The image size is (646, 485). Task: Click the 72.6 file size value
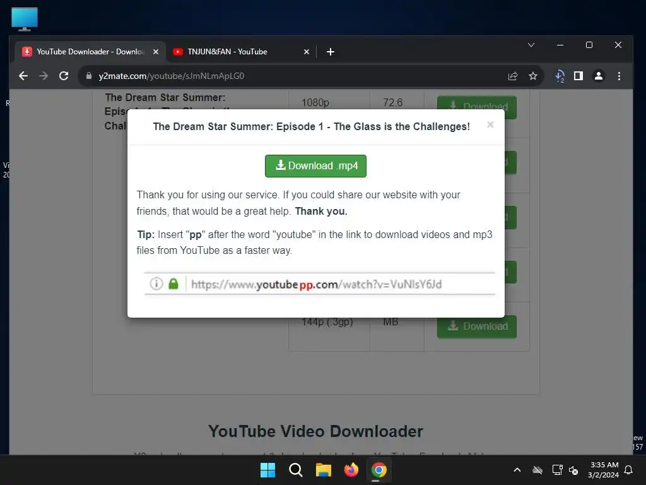point(392,102)
